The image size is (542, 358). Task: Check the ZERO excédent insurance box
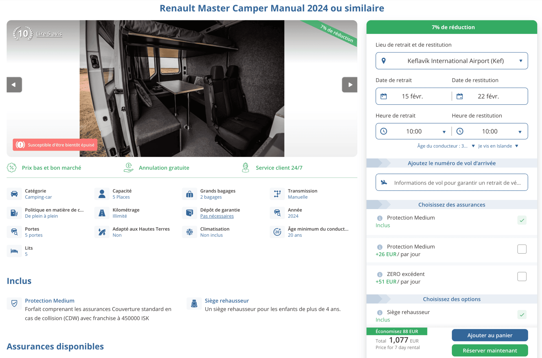[522, 276]
